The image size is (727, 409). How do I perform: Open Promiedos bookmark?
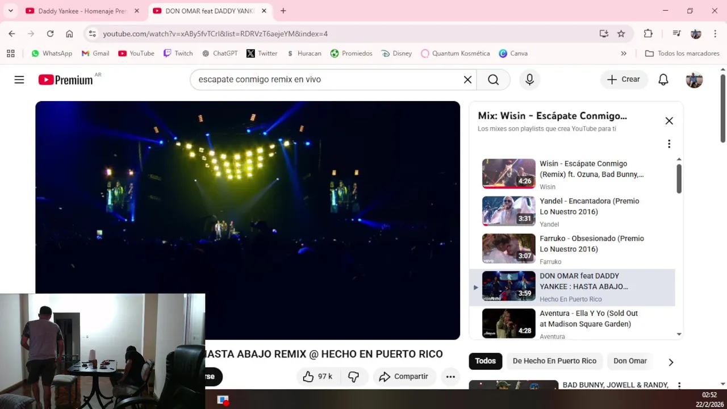pos(352,53)
